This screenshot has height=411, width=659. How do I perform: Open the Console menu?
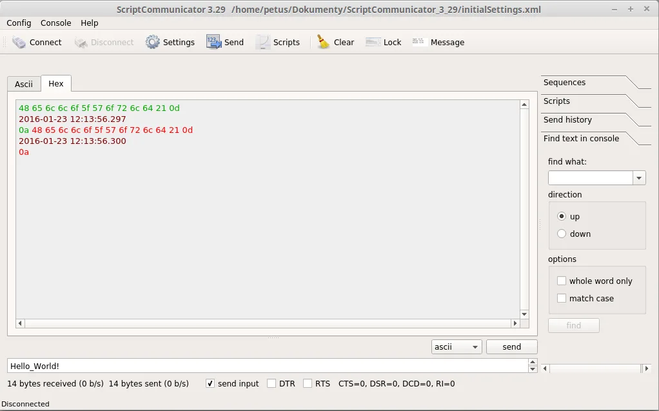tap(56, 23)
